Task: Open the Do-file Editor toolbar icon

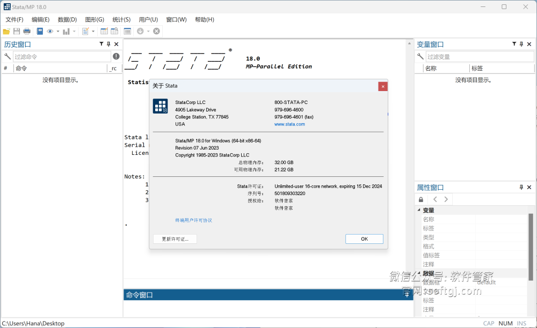Action: pos(85,32)
